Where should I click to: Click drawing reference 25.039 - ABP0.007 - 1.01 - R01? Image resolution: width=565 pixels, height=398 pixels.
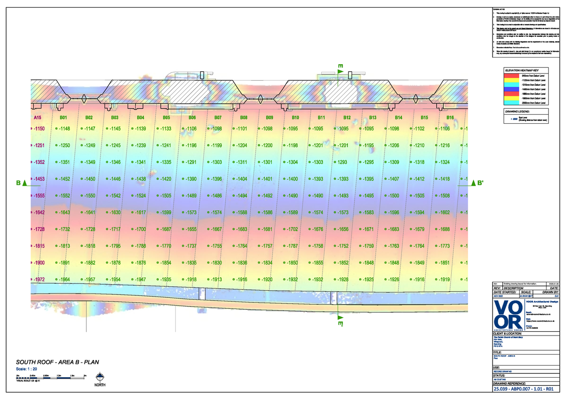click(x=523, y=389)
